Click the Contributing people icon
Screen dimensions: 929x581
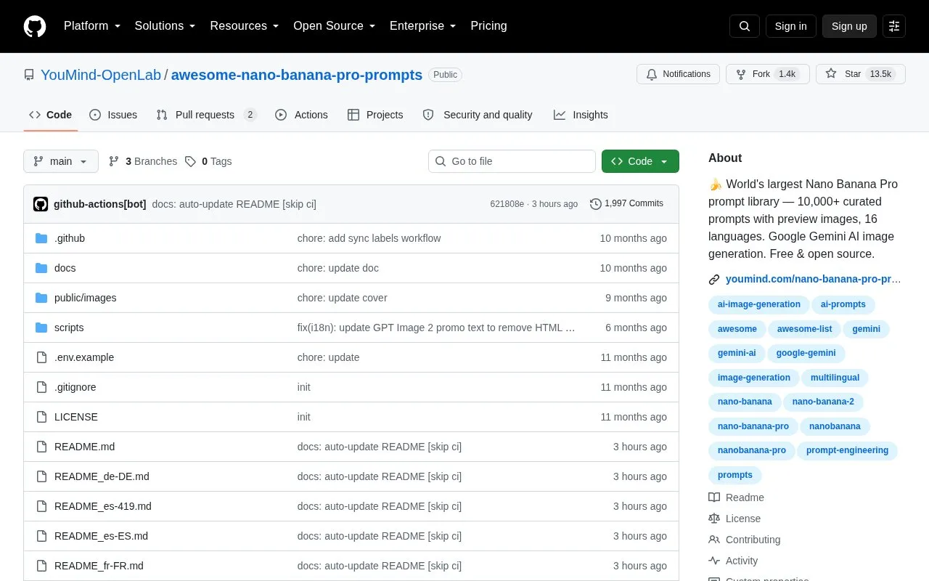(714, 540)
